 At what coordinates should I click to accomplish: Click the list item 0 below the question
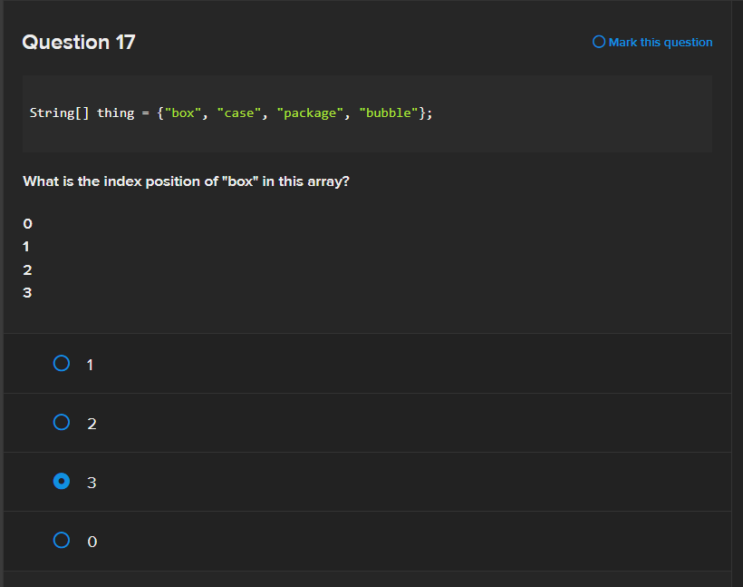coord(27,223)
